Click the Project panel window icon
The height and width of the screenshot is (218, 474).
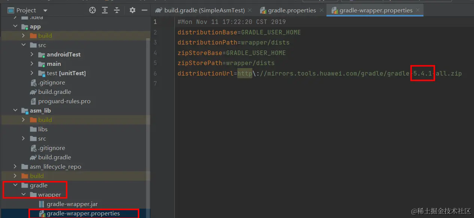[10, 10]
